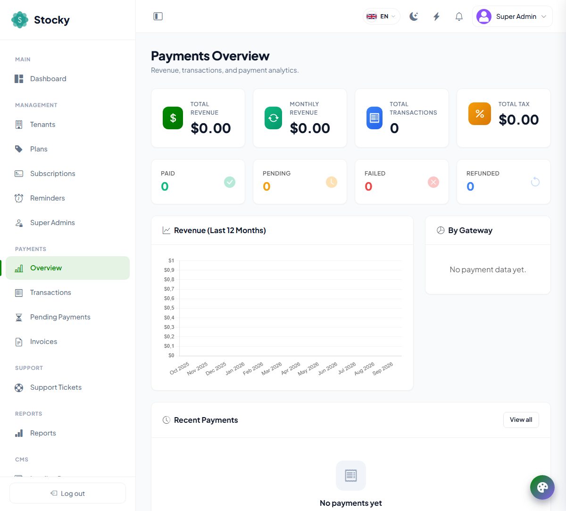
Task: Click the Reminders alarm clock icon
Action: coord(19,198)
